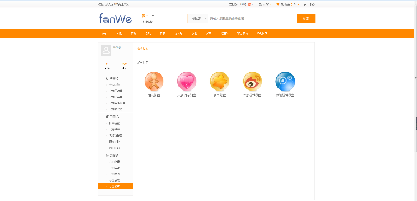This screenshot has width=417, height=201.
Task: Select the blue Tencent Weibo medal icon
Action: (x=285, y=81)
